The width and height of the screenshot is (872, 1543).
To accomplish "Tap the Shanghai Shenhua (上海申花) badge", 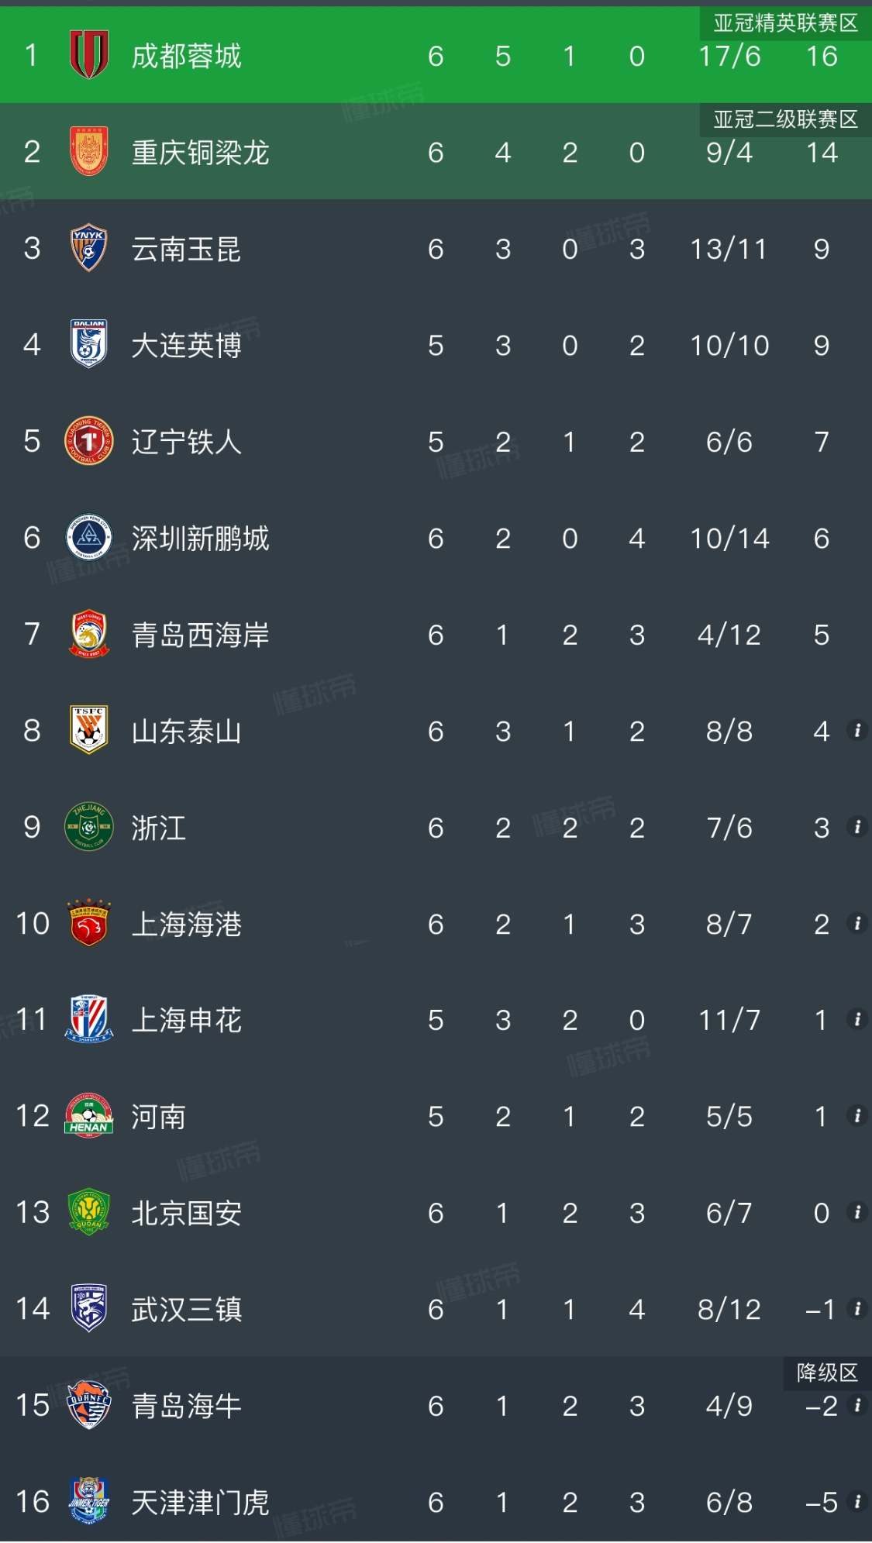I will 88,1019.
